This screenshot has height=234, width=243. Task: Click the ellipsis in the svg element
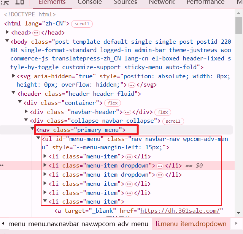pyautogui.click(x=132, y=84)
